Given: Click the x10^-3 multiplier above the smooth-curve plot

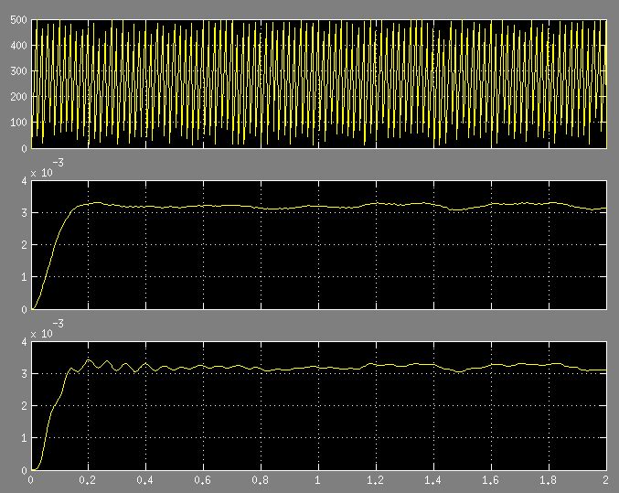Looking at the screenshot, I should tap(47, 168).
